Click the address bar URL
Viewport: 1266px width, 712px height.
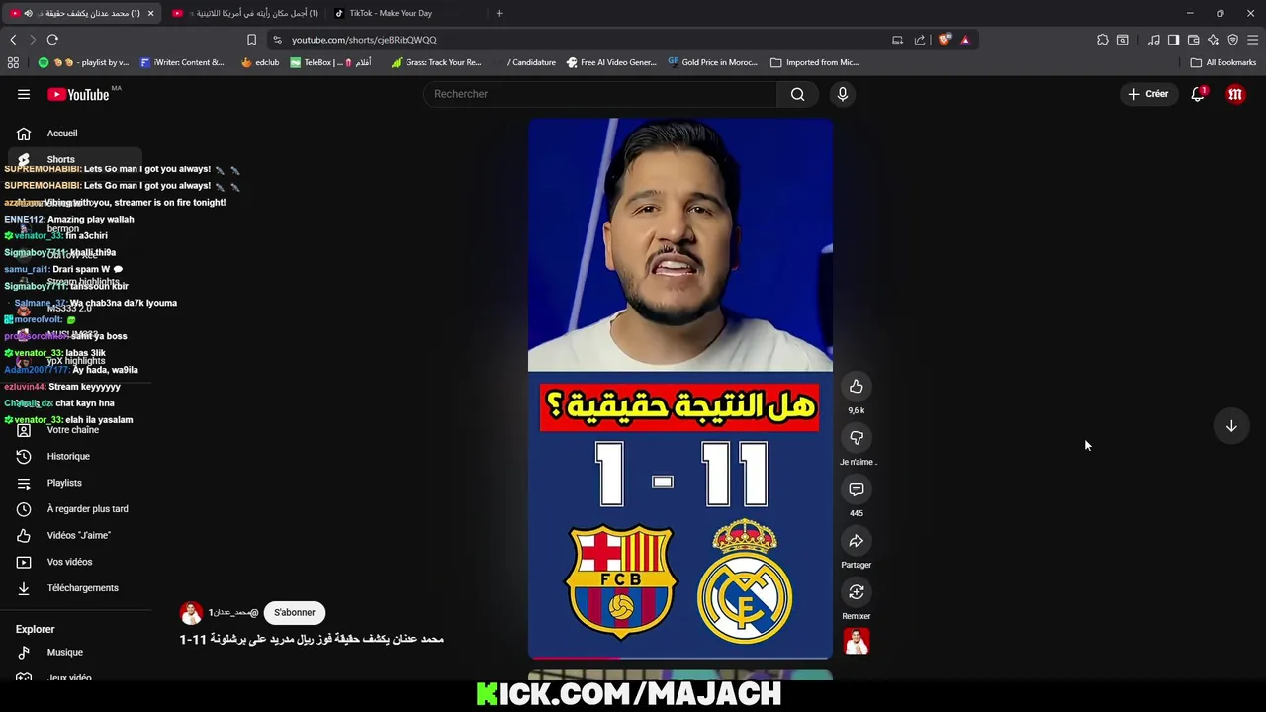(364, 40)
